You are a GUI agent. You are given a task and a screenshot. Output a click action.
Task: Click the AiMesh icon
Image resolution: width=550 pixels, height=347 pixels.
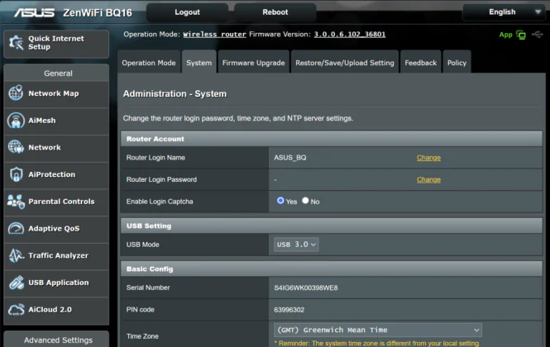click(x=16, y=121)
